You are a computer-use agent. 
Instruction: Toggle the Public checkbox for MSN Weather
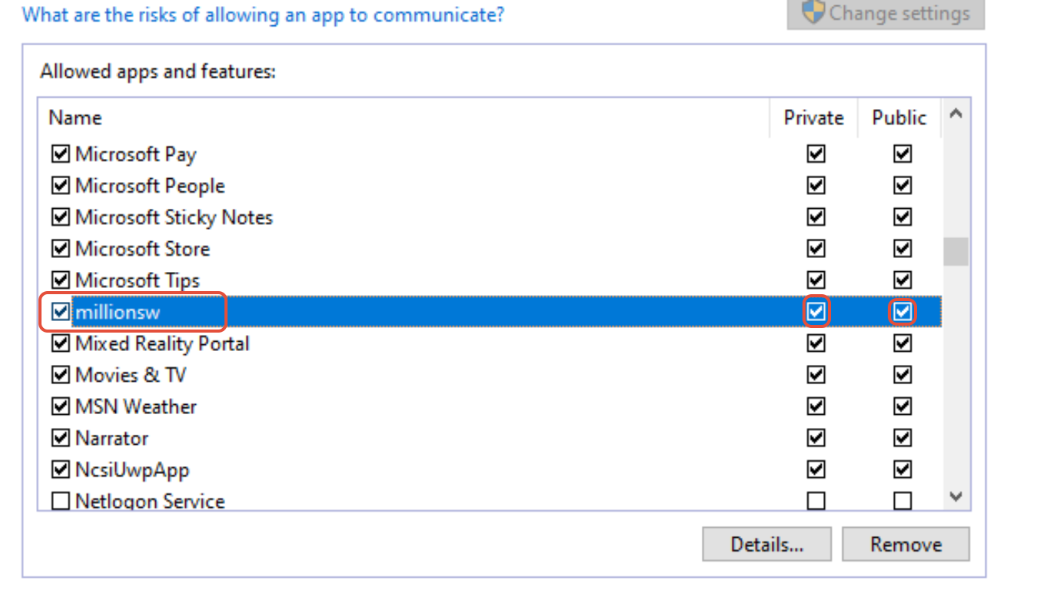(902, 406)
